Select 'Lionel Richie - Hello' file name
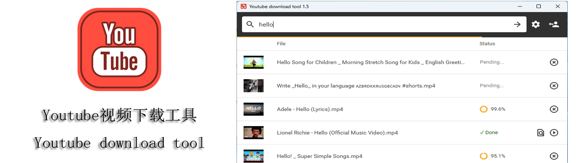Screen dimensions: 579x163 (x=337, y=132)
